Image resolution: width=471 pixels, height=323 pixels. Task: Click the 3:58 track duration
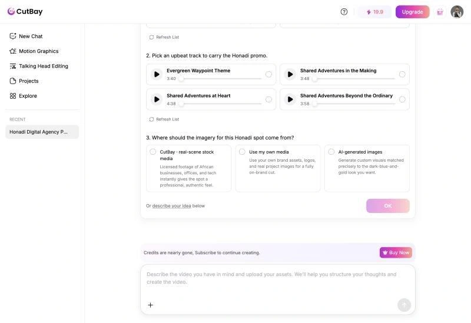[x=304, y=104]
